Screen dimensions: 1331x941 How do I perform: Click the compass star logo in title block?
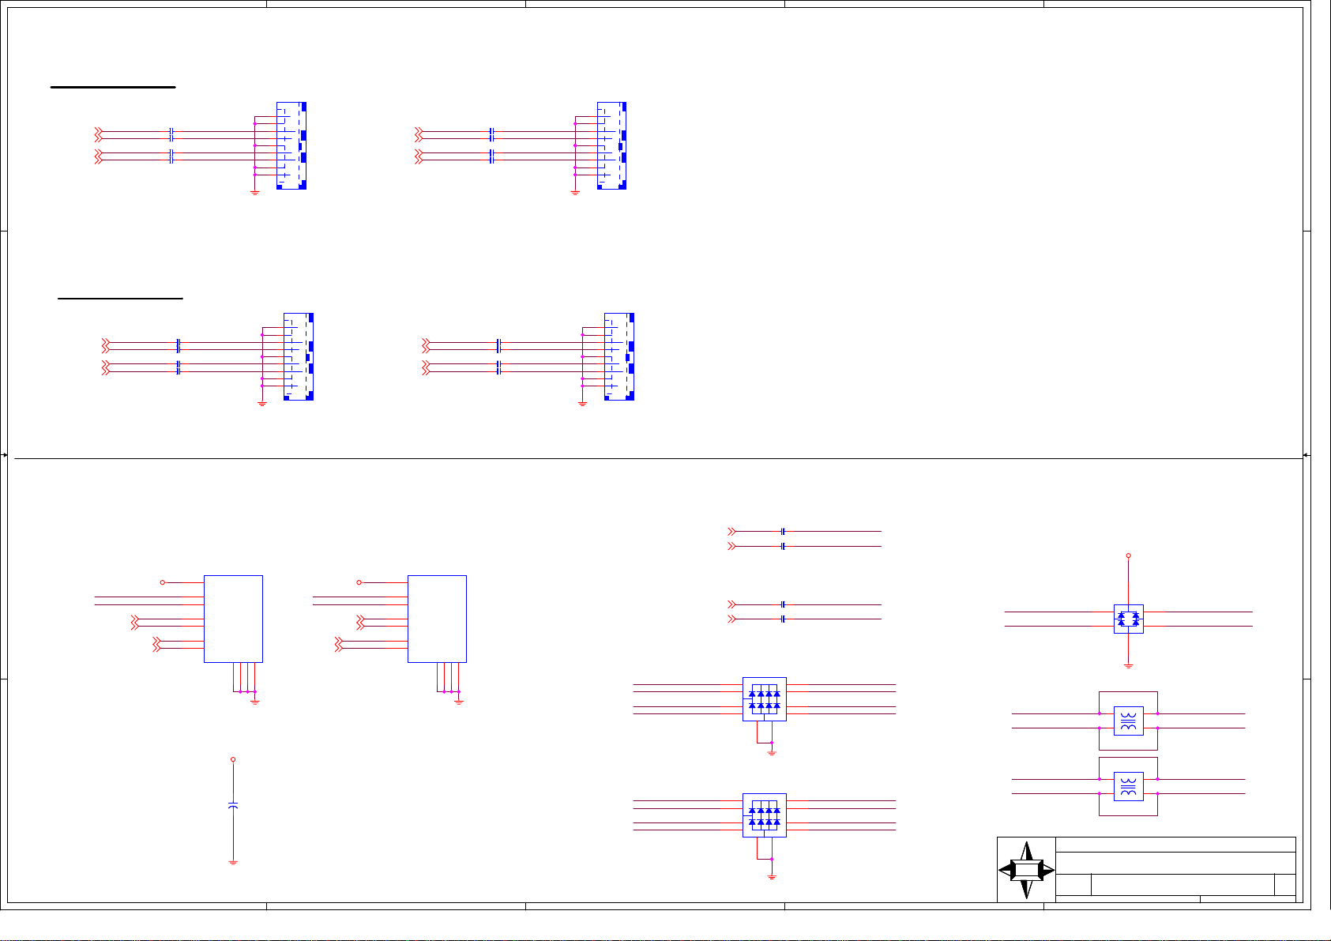1026,870
